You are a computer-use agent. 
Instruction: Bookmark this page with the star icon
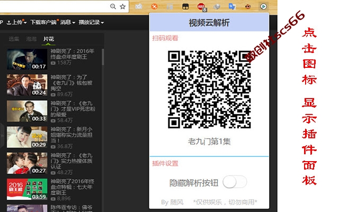(122, 6)
